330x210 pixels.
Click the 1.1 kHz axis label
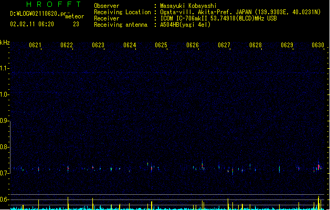click(4, 68)
